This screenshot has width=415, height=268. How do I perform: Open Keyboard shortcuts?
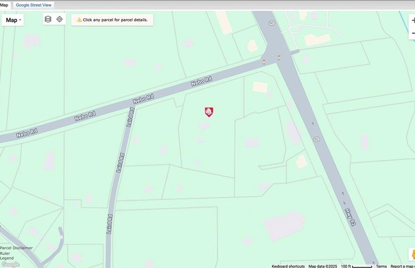click(288, 266)
